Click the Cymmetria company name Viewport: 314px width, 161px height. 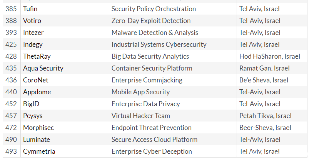pyautogui.click(x=39, y=151)
